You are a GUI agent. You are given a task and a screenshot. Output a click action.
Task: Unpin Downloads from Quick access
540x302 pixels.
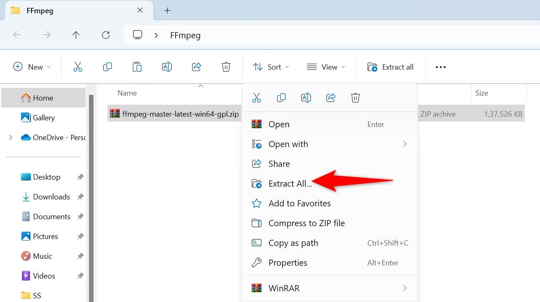(x=80, y=197)
